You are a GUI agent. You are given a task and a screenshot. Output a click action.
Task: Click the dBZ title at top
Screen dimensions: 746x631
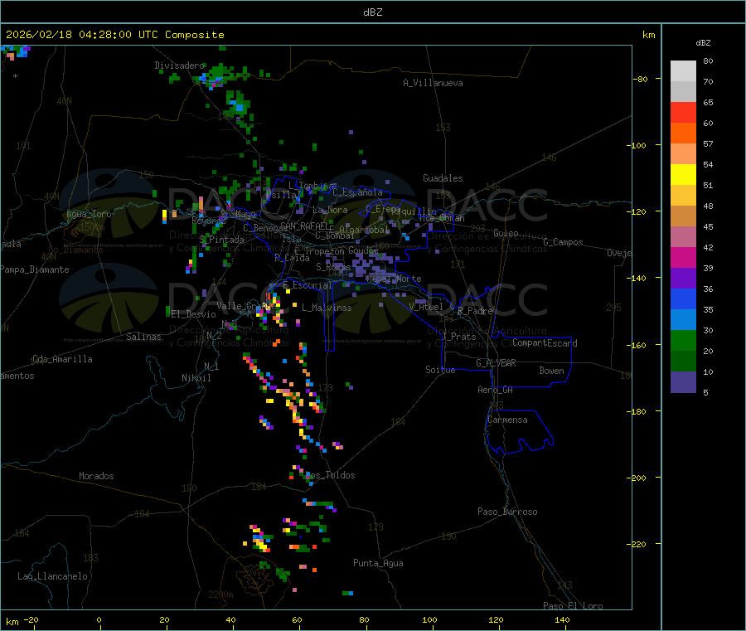pyautogui.click(x=372, y=12)
